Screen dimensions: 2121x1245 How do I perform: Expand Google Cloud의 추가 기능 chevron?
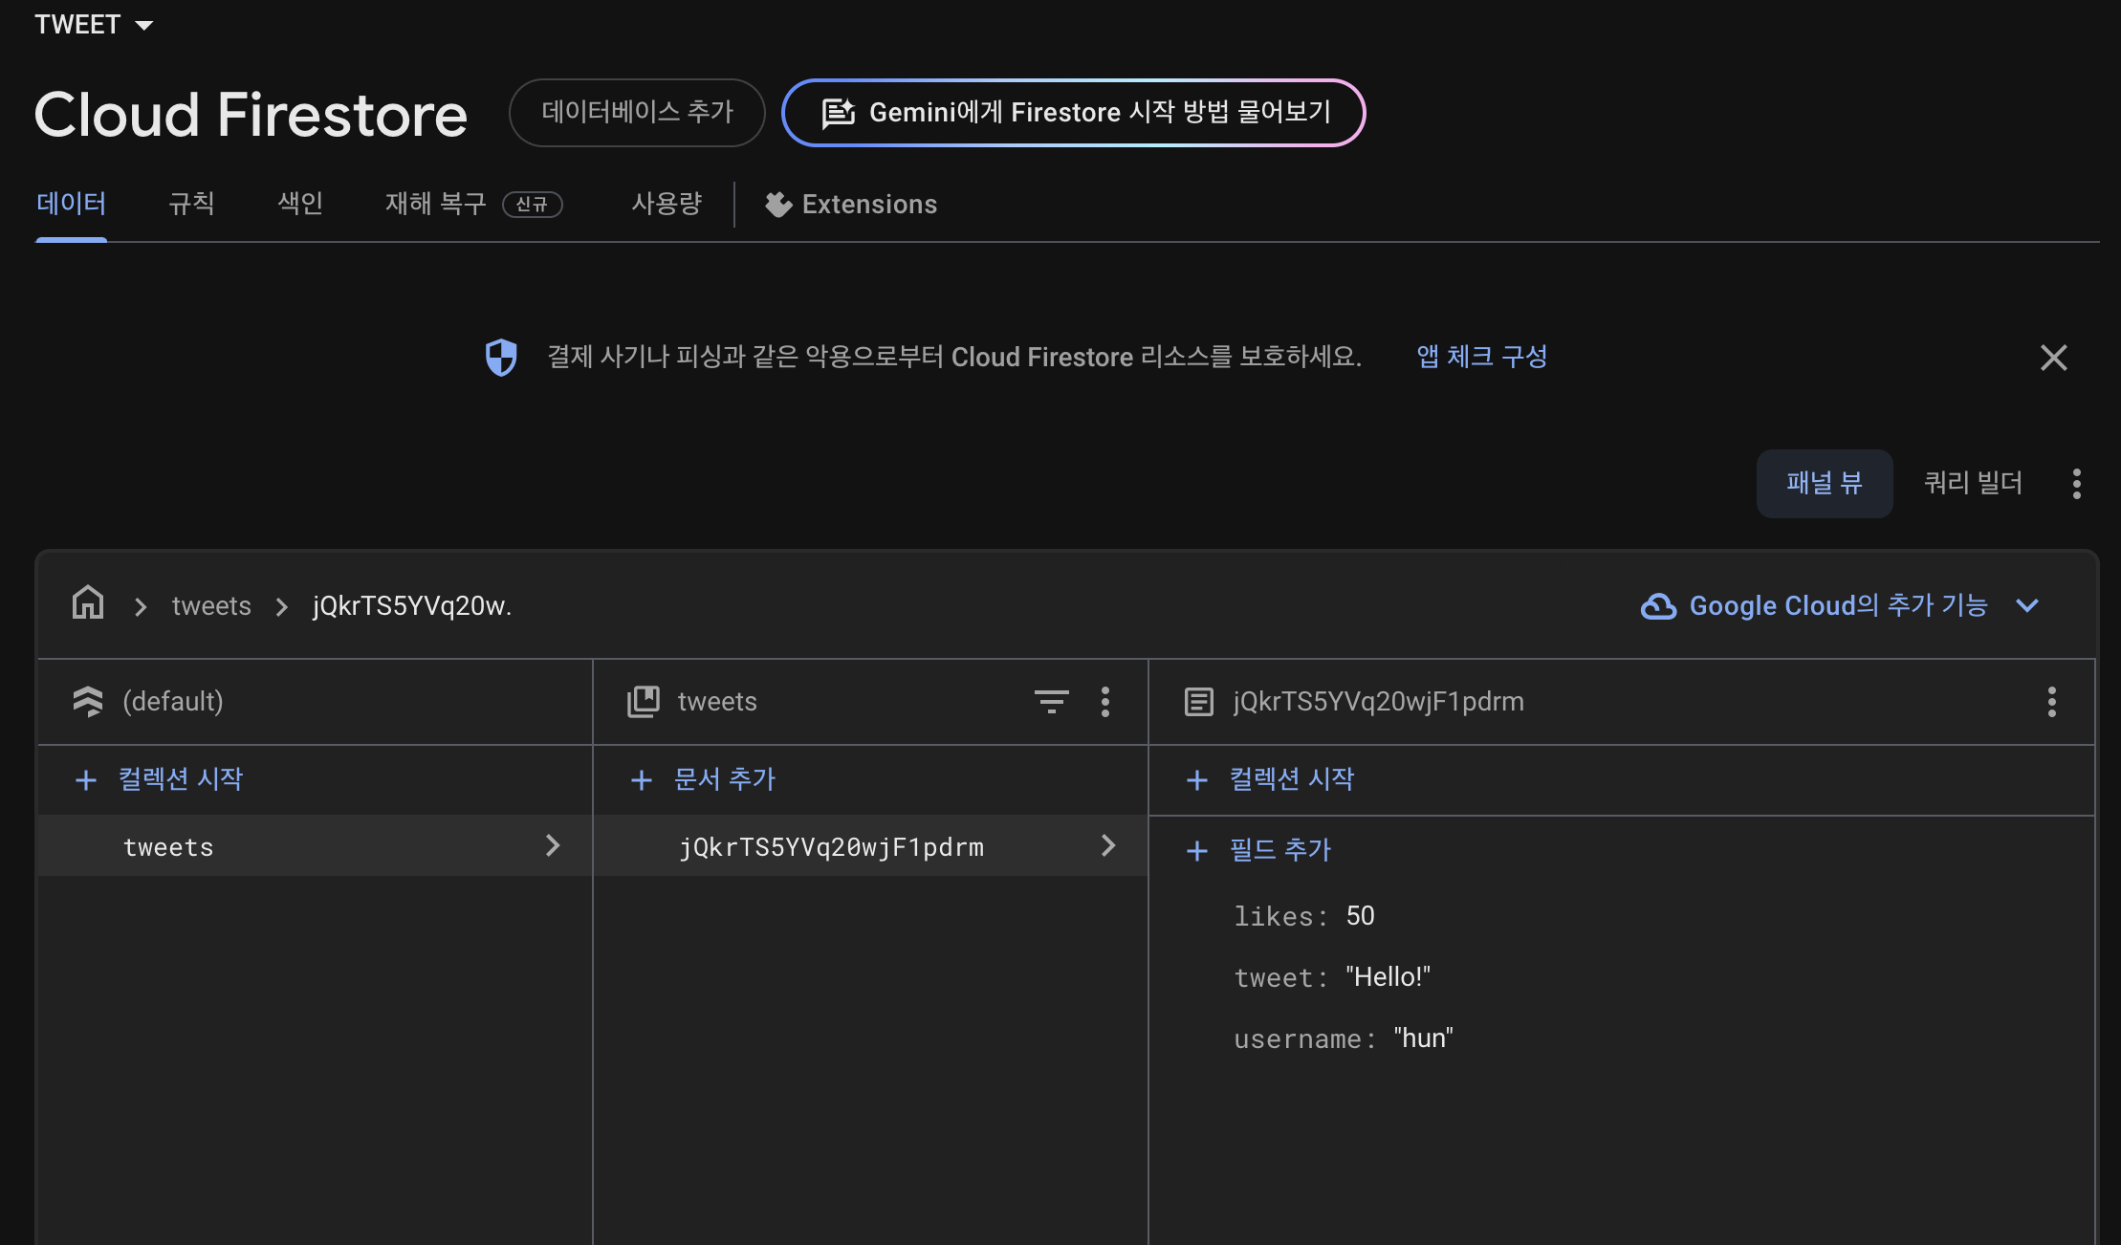2027,605
